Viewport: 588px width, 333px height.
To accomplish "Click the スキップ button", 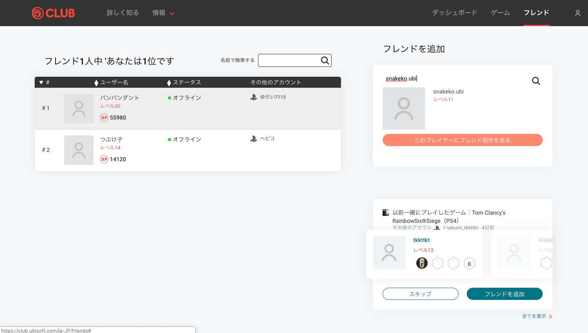I will [421, 294].
